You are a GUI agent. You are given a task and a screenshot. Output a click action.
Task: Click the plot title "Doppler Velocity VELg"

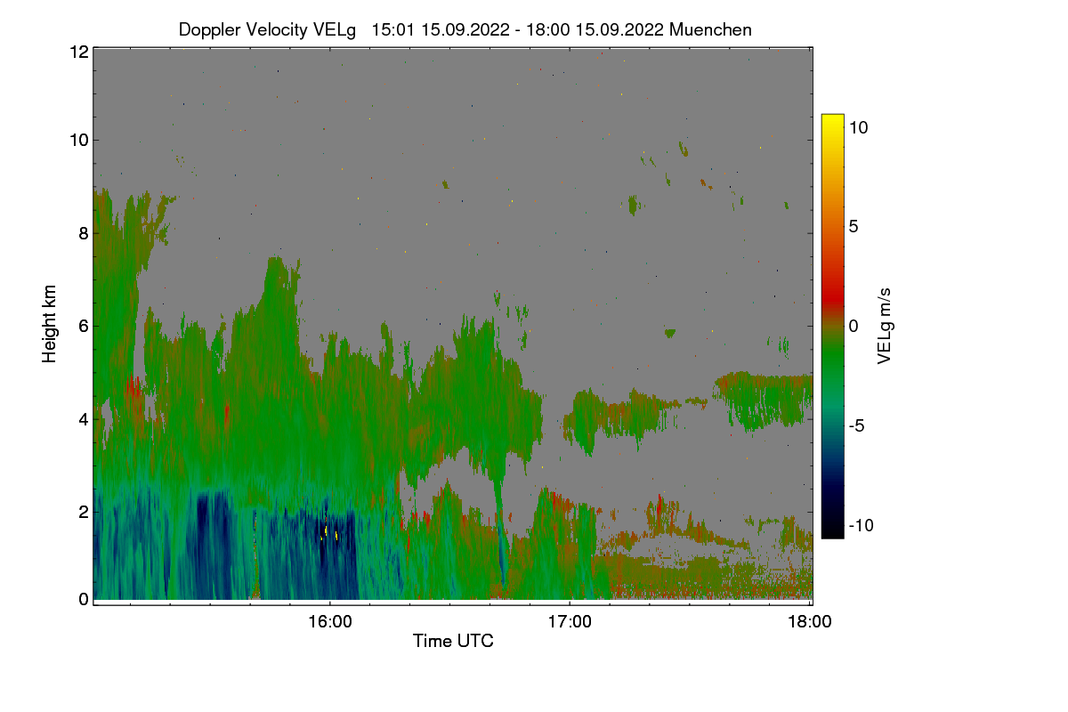pos(267,29)
